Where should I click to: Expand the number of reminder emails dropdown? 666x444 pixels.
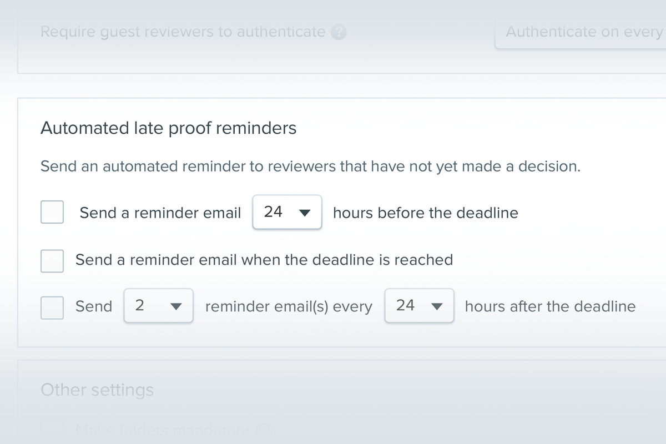point(159,306)
